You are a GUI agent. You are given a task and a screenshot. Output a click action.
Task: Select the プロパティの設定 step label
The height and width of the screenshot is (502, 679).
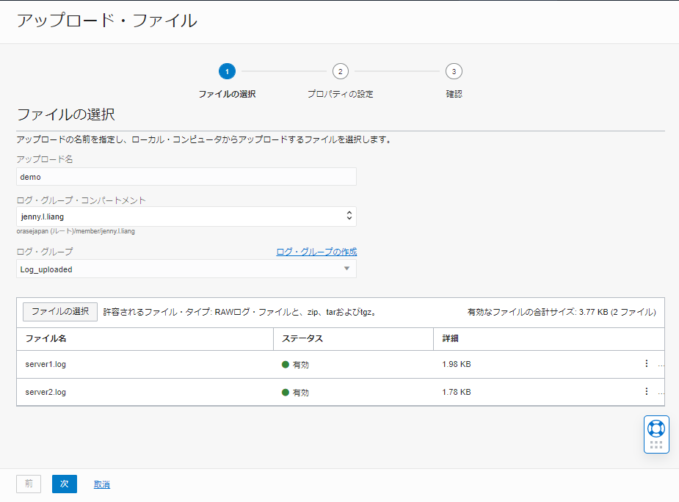coord(340,93)
